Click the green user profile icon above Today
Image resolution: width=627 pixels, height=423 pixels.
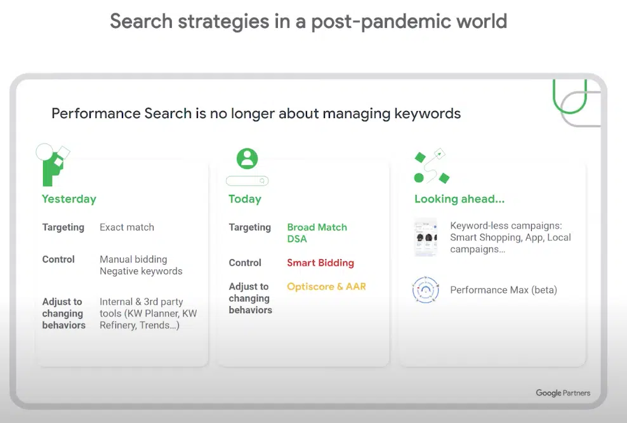tap(247, 159)
